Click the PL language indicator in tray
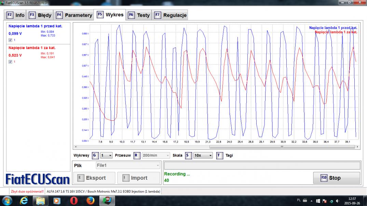 click(299, 201)
